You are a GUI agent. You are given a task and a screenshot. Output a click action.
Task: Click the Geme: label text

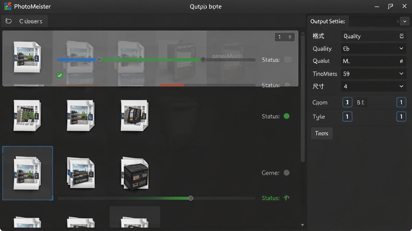(x=270, y=173)
